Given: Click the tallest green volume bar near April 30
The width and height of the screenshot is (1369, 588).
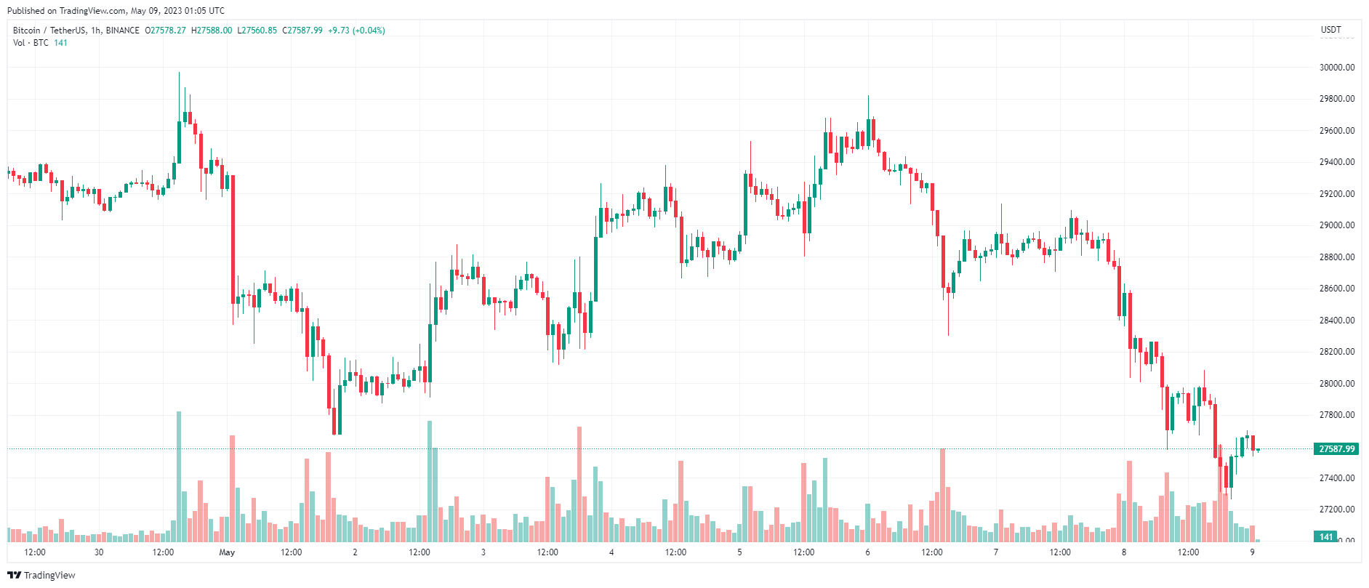Looking at the screenshot, I should coord(179,476).
